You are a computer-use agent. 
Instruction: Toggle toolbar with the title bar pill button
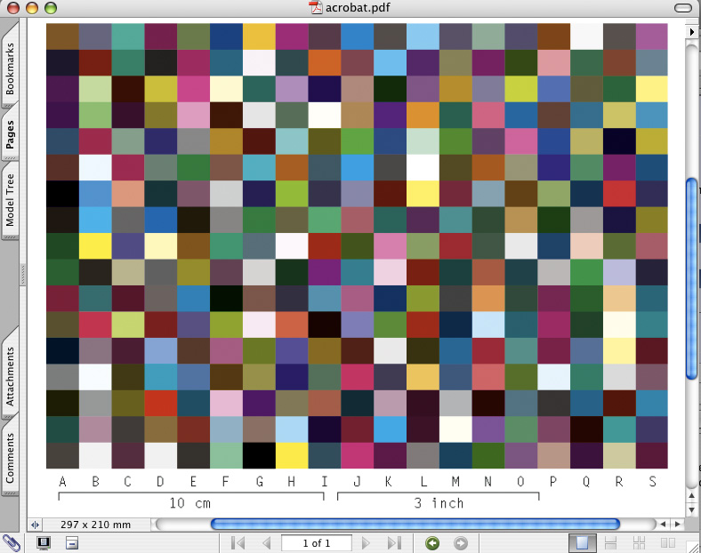[x=682, y=8]
